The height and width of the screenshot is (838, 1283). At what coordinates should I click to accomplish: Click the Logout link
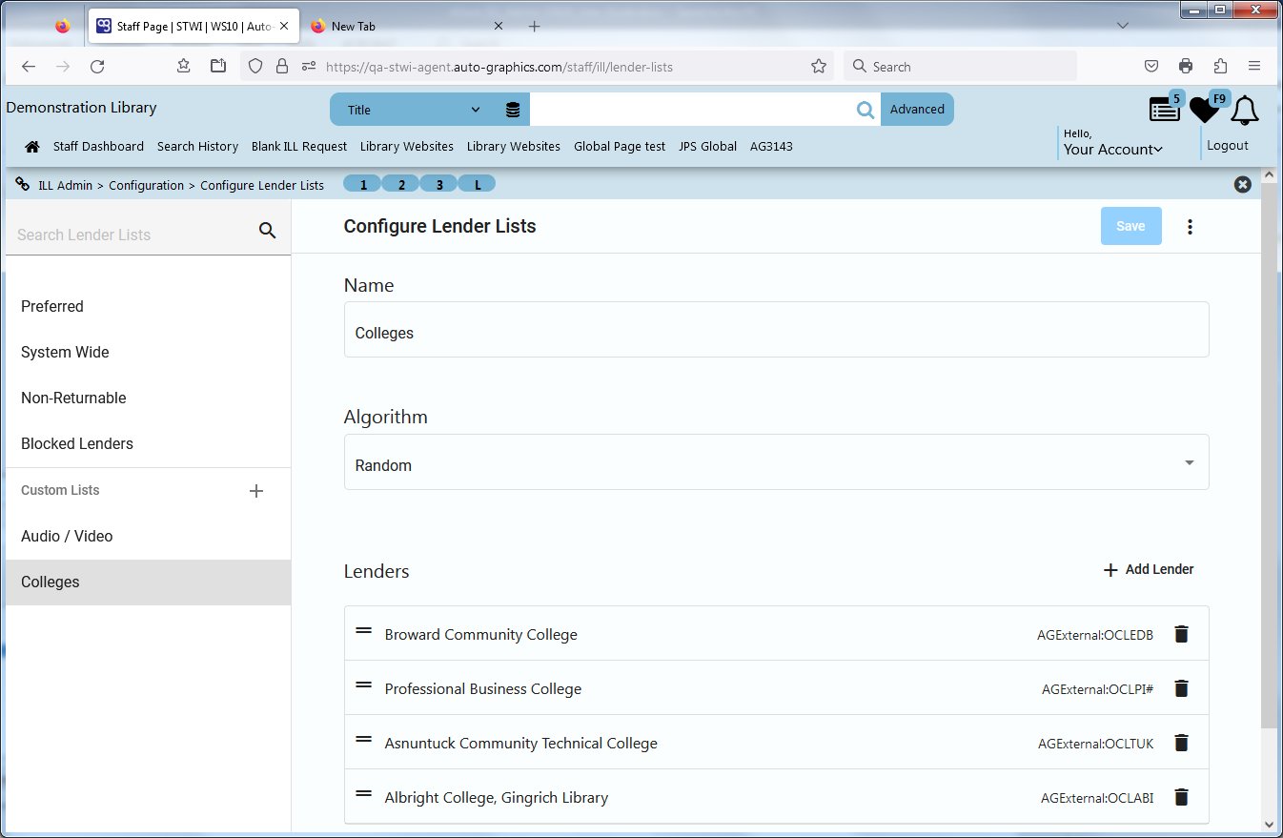pyautogui.click(x=1227, y=145)
